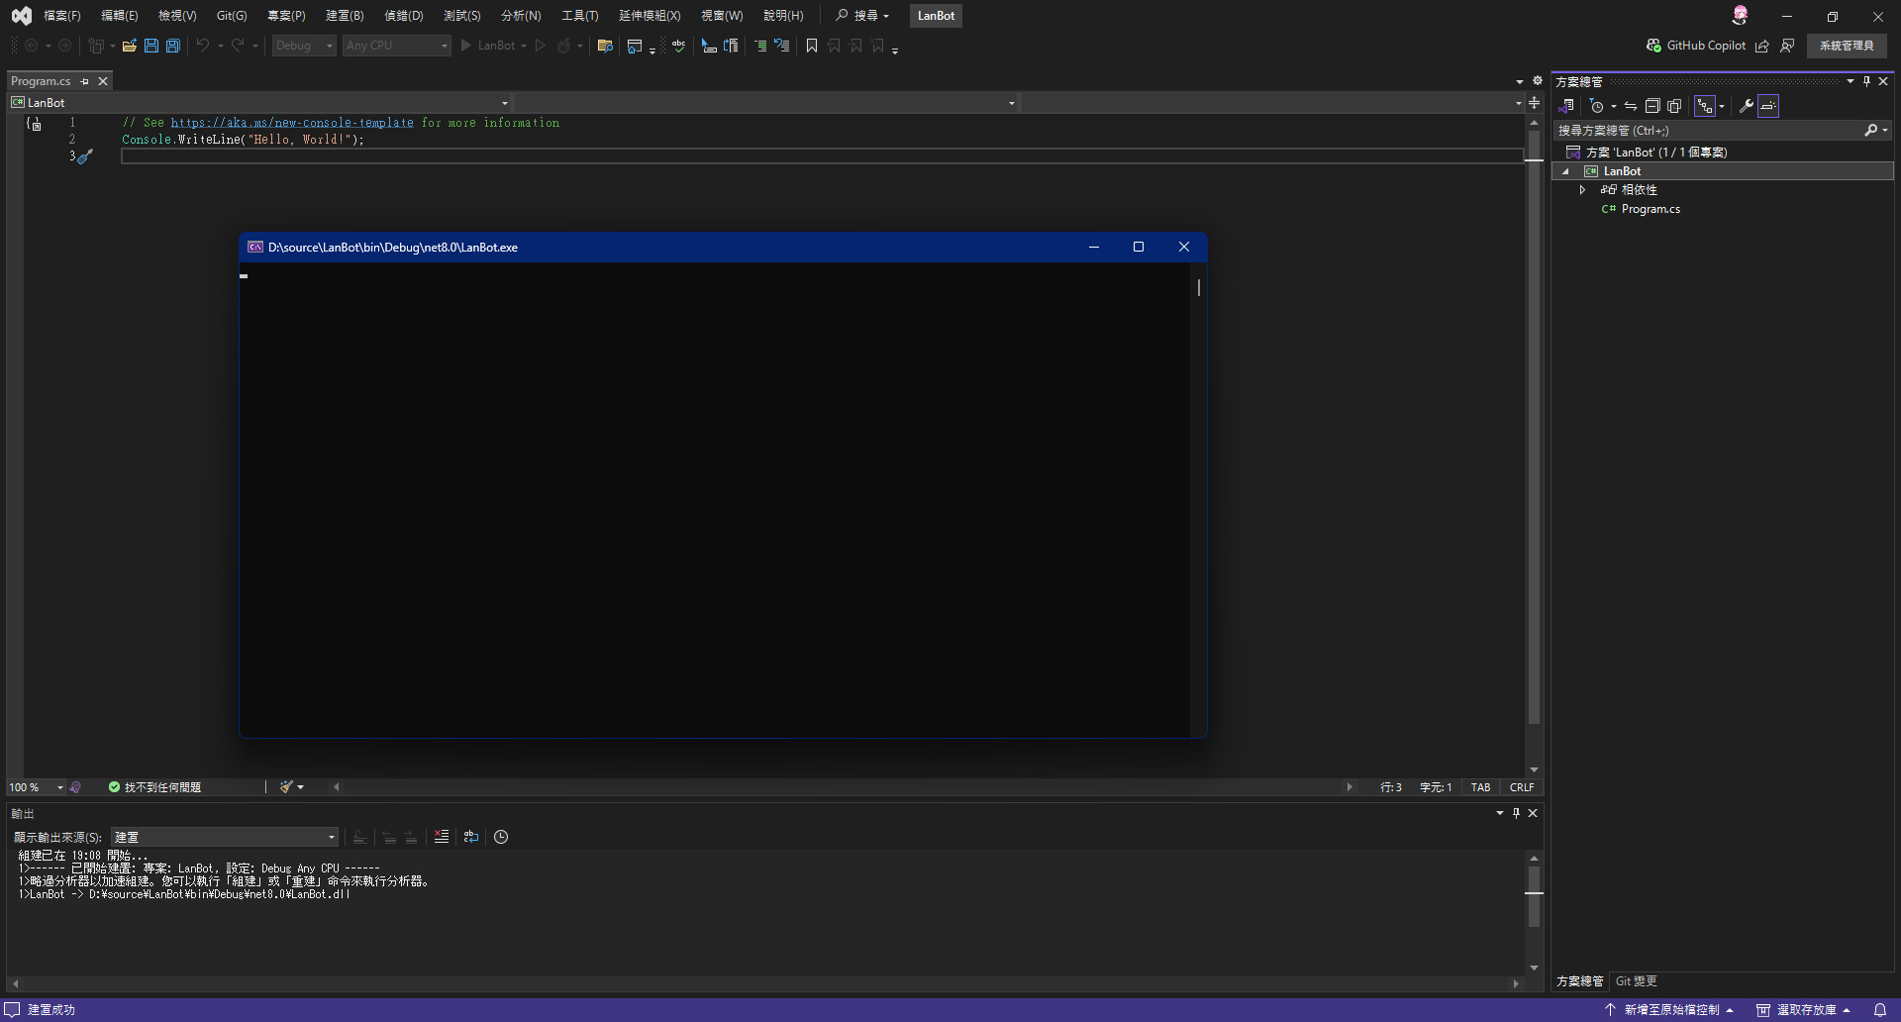Viewport: 1901px width, 1022px height.
Task: Click the Undo arrow in the toolbar
Action: click(x=203, y=46)
